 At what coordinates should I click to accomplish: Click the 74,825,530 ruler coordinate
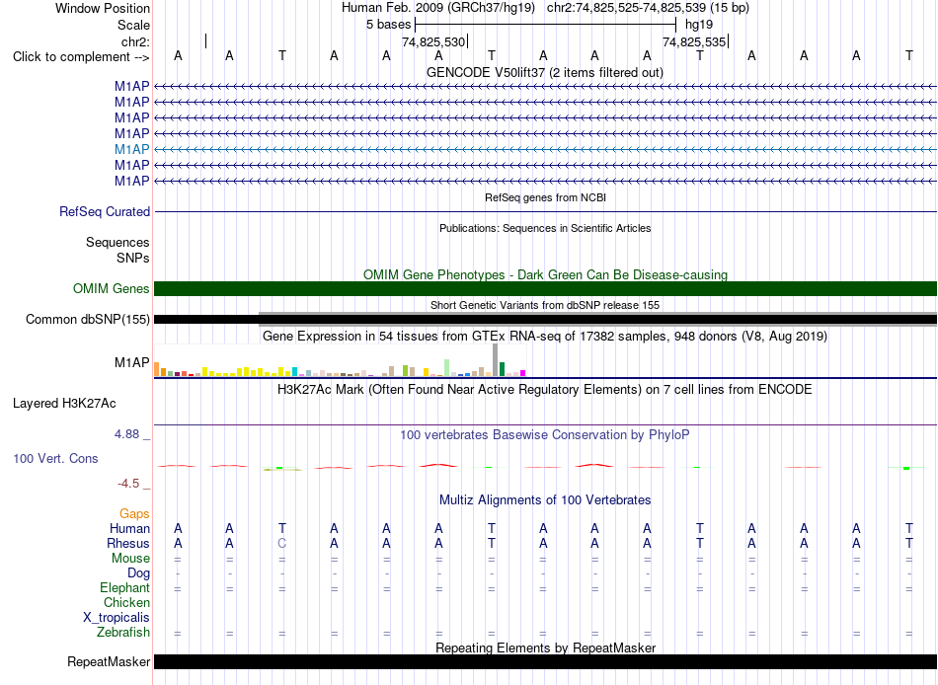tap(433, 41)
